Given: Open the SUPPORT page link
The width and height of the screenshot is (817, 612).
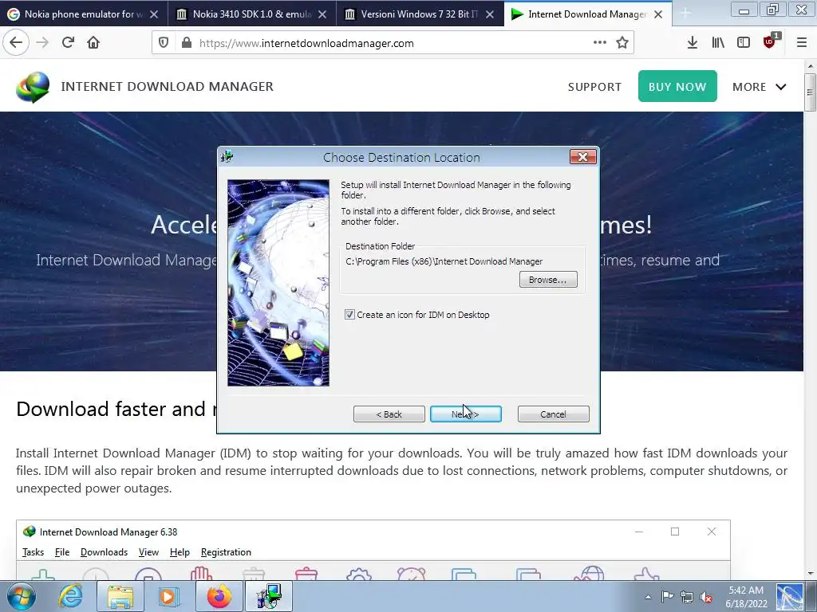Looking at the screenshot, I should pyautogui.click(x=594, y=87).
